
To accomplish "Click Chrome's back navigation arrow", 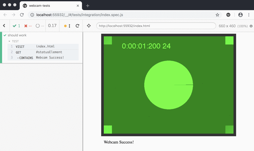I will (x=5, y=15).
